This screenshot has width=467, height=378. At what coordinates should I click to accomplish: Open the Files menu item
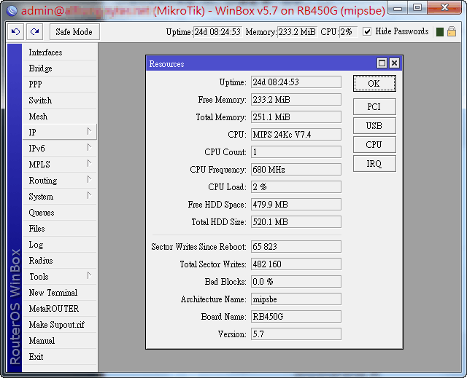tap(60, 228)
